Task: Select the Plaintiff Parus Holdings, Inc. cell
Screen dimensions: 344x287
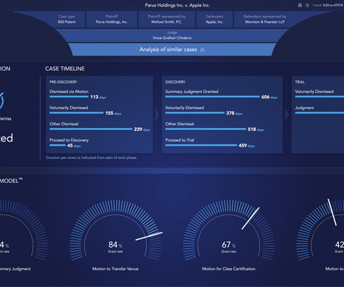Action: (x=112, y=19)
